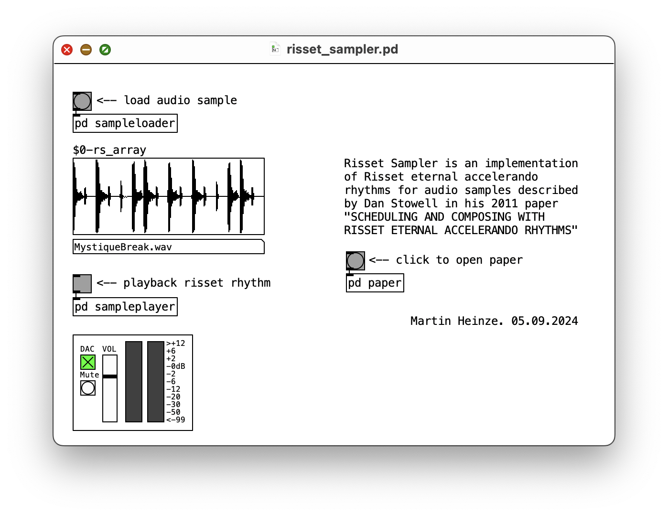Click the DAC label
This screenshot has height=516, width=668.
87,349
